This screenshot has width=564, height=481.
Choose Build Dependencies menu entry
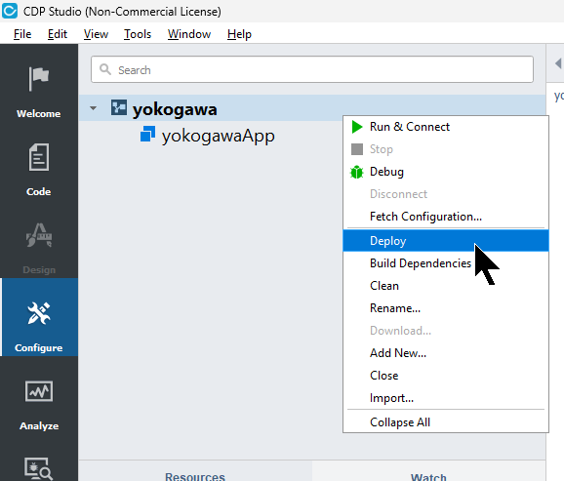446,263
